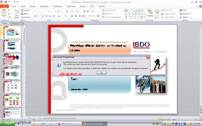Image resolution: width=202 pixels, height=126 pixels.
Task: Click PROPOSAL PRESENT... taskbar button
Action: (x=95, y=124)
